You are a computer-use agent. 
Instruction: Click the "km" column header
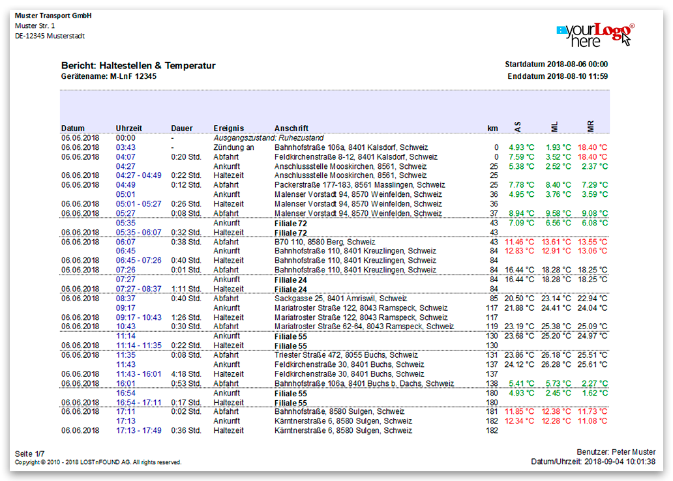(x=493, y=128)
